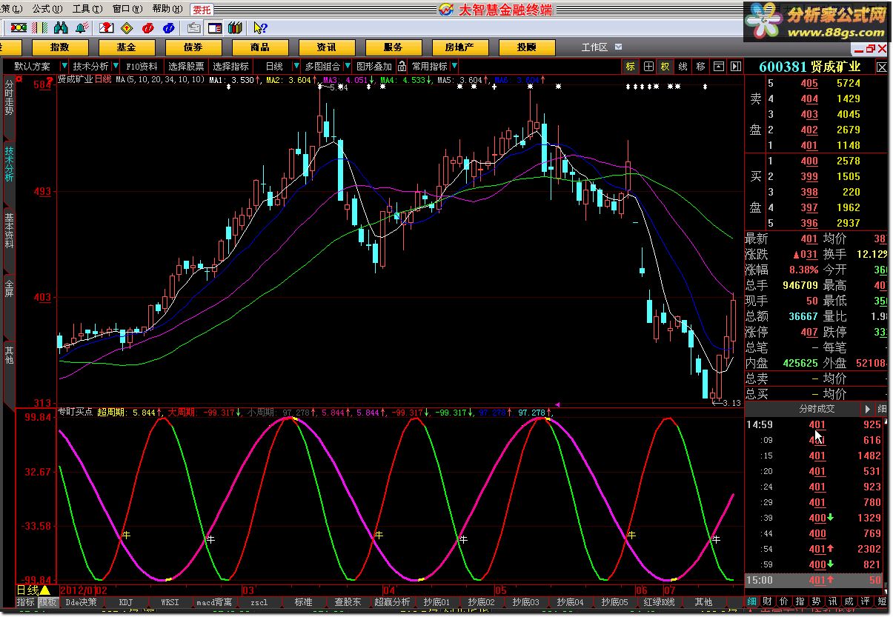Click the padlock icon beside 图形叠加
893x617 pixels.
click(402, 66)
